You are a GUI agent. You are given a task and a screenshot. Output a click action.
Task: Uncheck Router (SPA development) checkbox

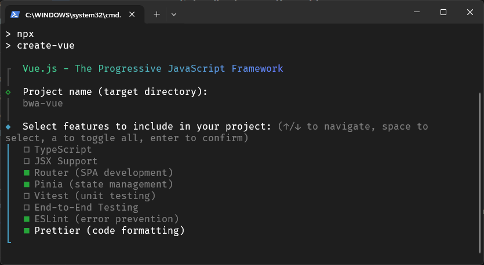[27, 173]
